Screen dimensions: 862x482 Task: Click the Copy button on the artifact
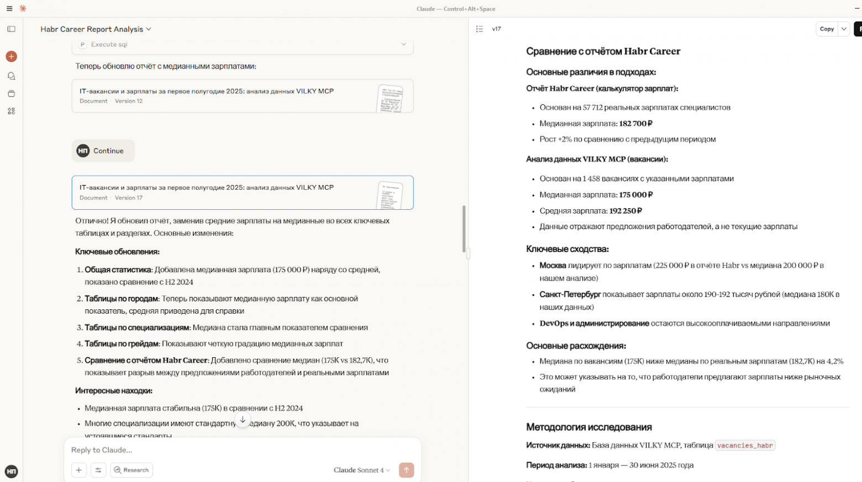pos(827,29)
